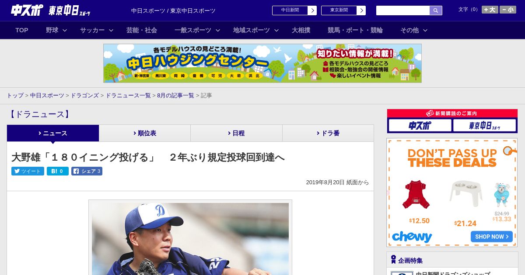
Task: Click the Tokyo Chunichi Sports logo
Action: coord(69,10)
